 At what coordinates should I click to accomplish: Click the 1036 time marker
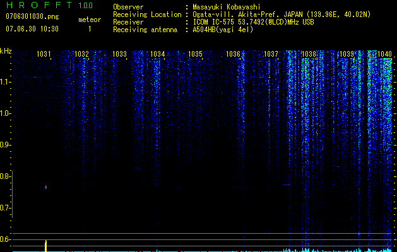click(233, 54)
